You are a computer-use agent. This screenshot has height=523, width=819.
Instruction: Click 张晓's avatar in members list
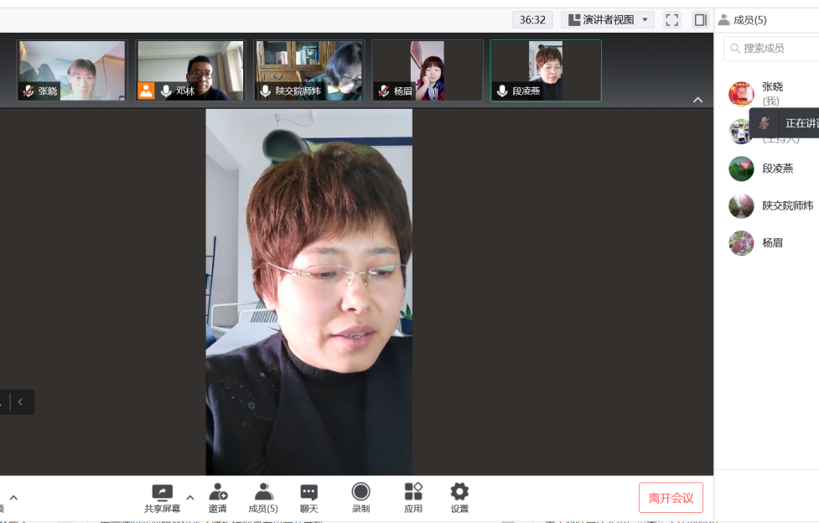[x=741, y=94]
